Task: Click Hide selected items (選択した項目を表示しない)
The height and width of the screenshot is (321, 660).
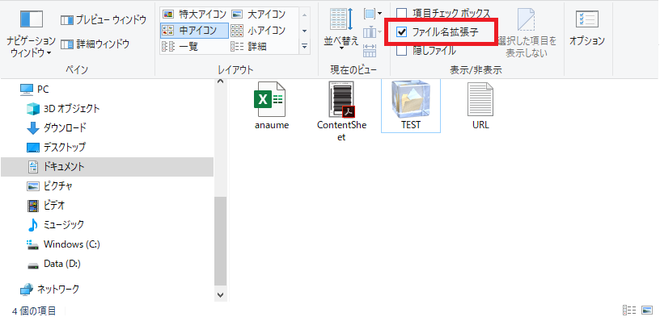Action: coord(527,33)
